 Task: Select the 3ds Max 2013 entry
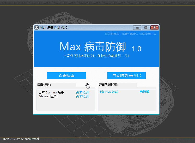pos(109,92)
